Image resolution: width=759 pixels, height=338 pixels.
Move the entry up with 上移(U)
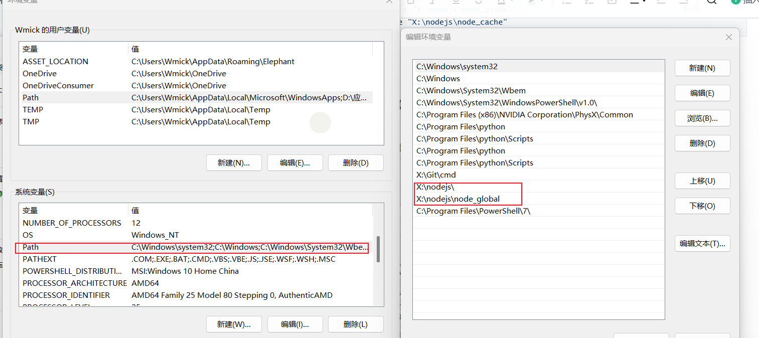pyautogui.click(x=702, y=181)
